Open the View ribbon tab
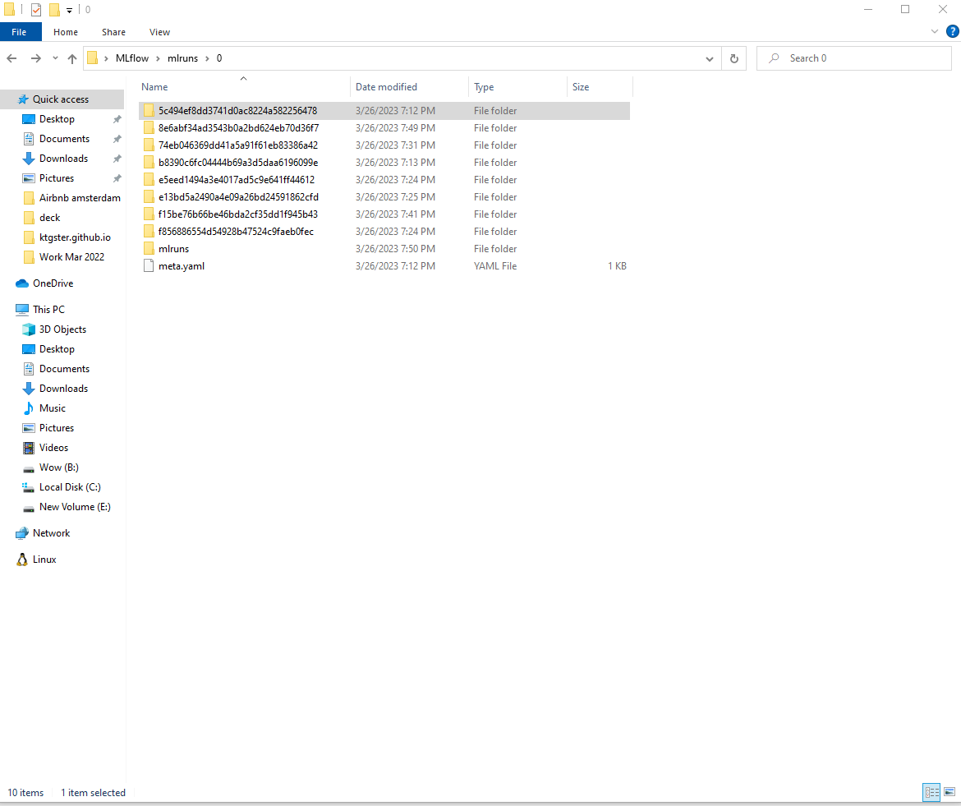This screenshot has width=961, height=806. point(159,32)
